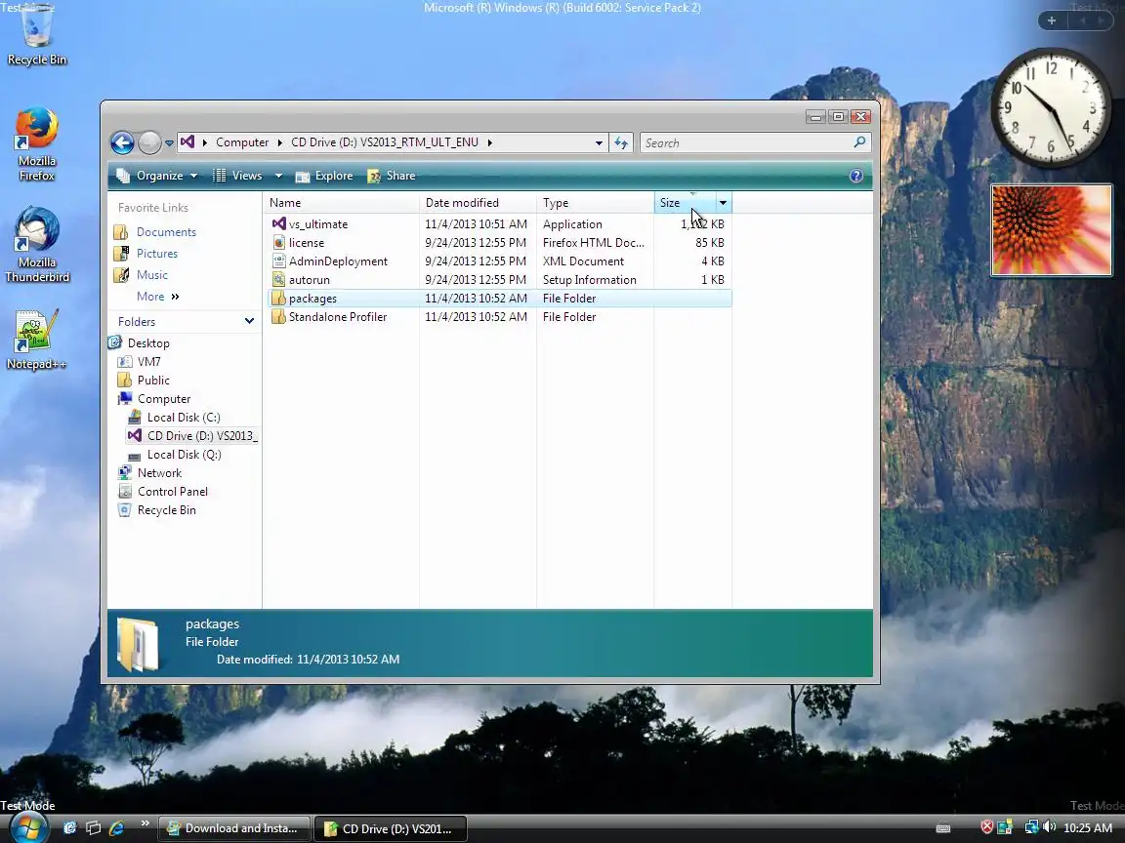Sort by Date modified column header
This screenshot has height=843, width=1125.
click(478, 203)
